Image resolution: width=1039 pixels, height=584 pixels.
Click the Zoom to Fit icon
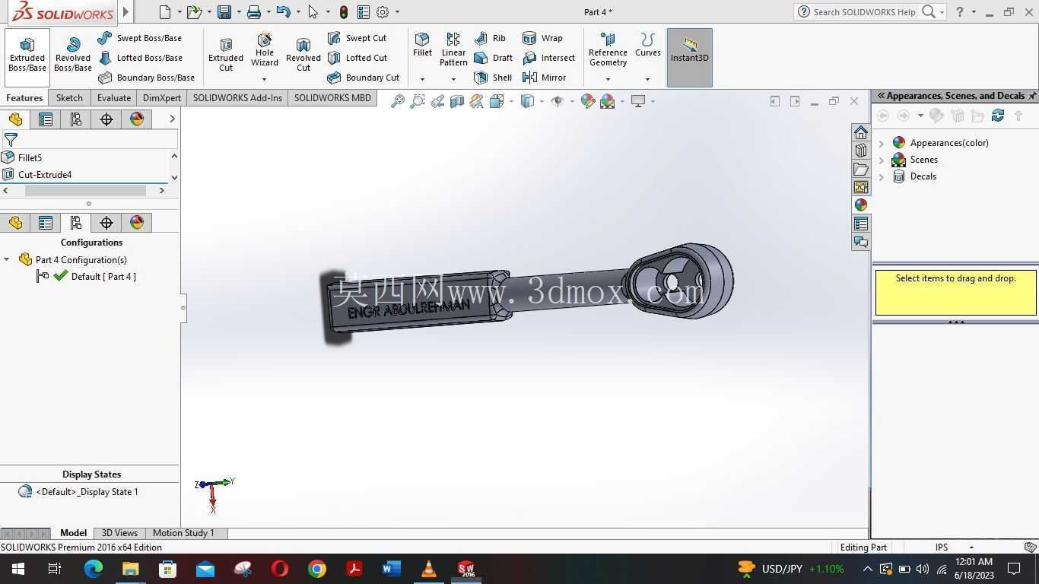click(397, 101)
